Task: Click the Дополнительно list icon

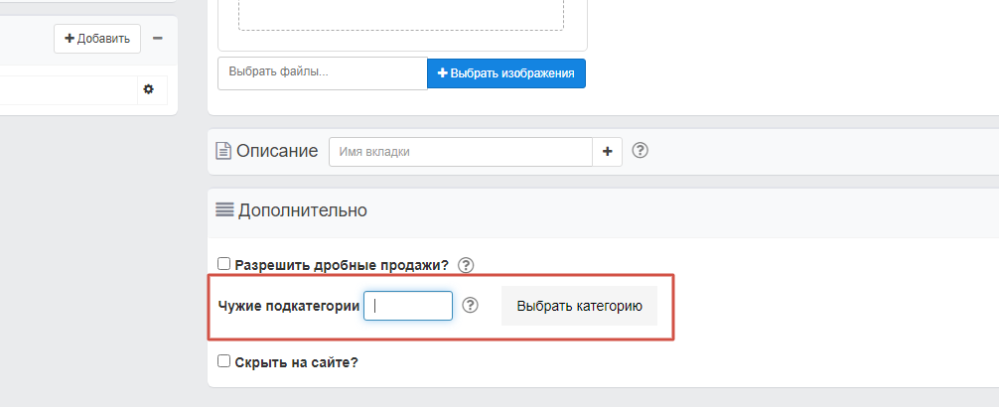Action: click(224, 210)
